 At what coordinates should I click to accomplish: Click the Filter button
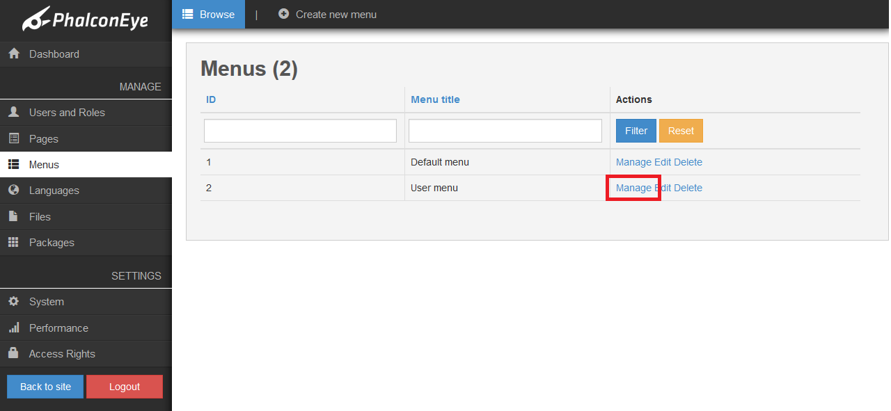(x=636, y=131)
